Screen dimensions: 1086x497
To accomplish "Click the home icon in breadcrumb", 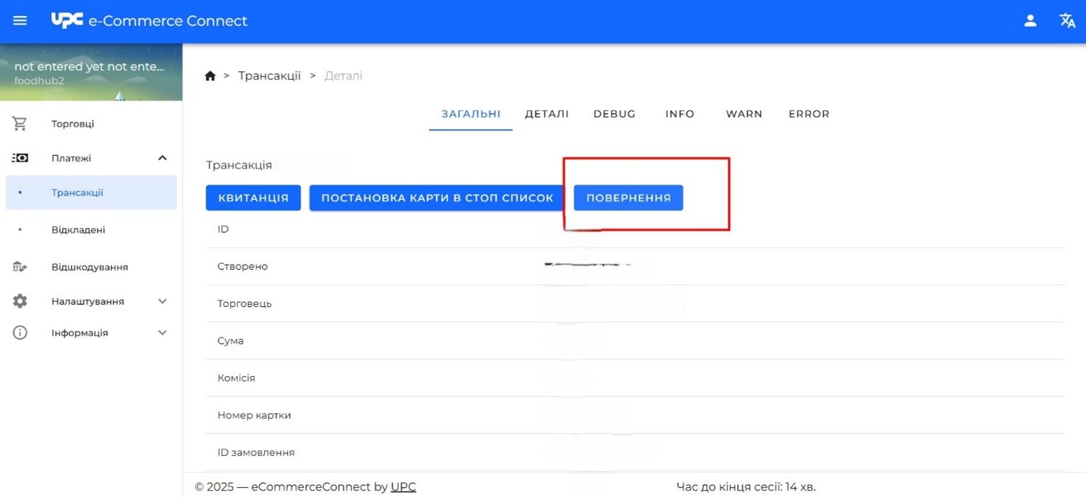I will 211,76.
